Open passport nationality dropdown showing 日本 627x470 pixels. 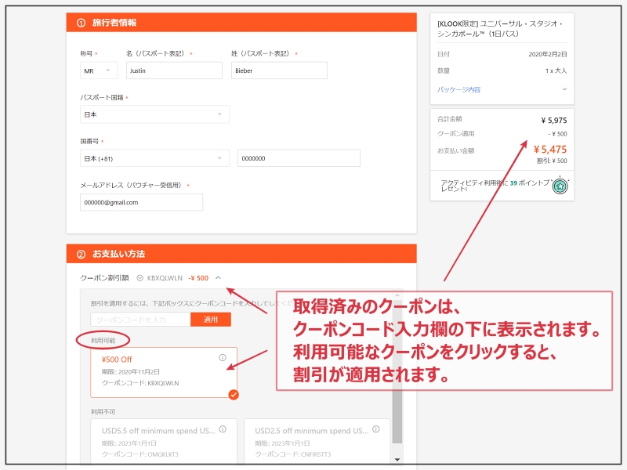click(x=154, y=114)
